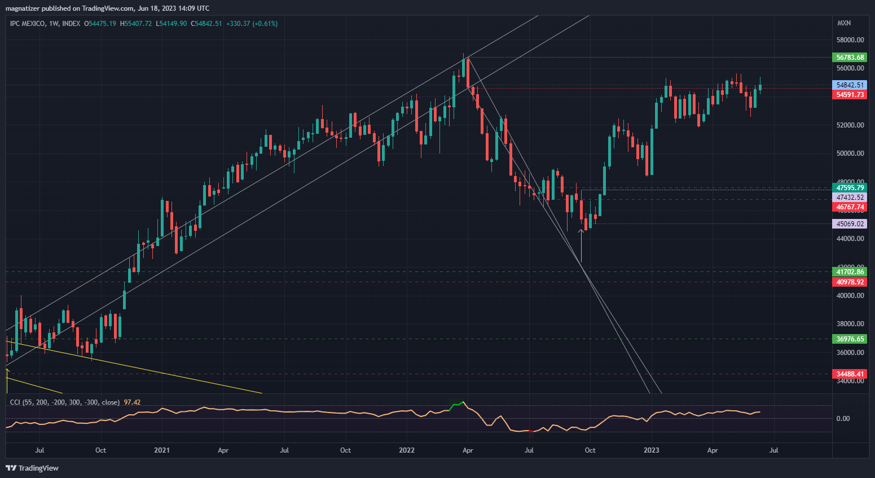Screen dimensions: 875x478
Task: Select the green 56783.68 price label
Action: tap(850, 58)
